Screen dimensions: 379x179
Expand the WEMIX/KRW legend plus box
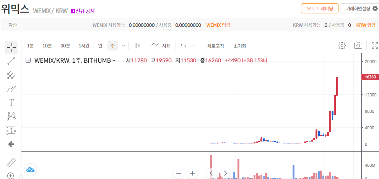click(x=28, y=60)
